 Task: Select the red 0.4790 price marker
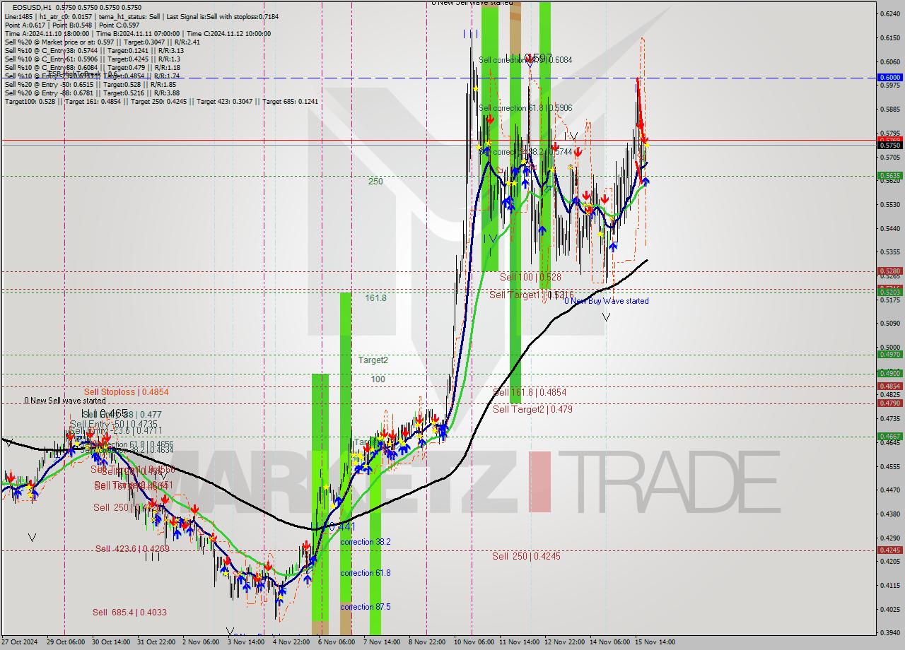pos(889,403)
